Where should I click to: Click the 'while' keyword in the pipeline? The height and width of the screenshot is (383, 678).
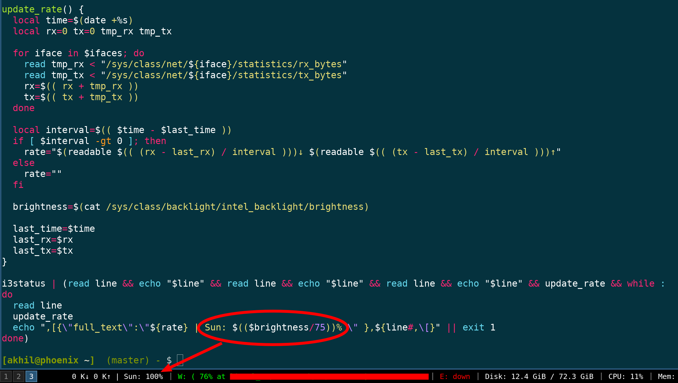[x=641, y=283]
